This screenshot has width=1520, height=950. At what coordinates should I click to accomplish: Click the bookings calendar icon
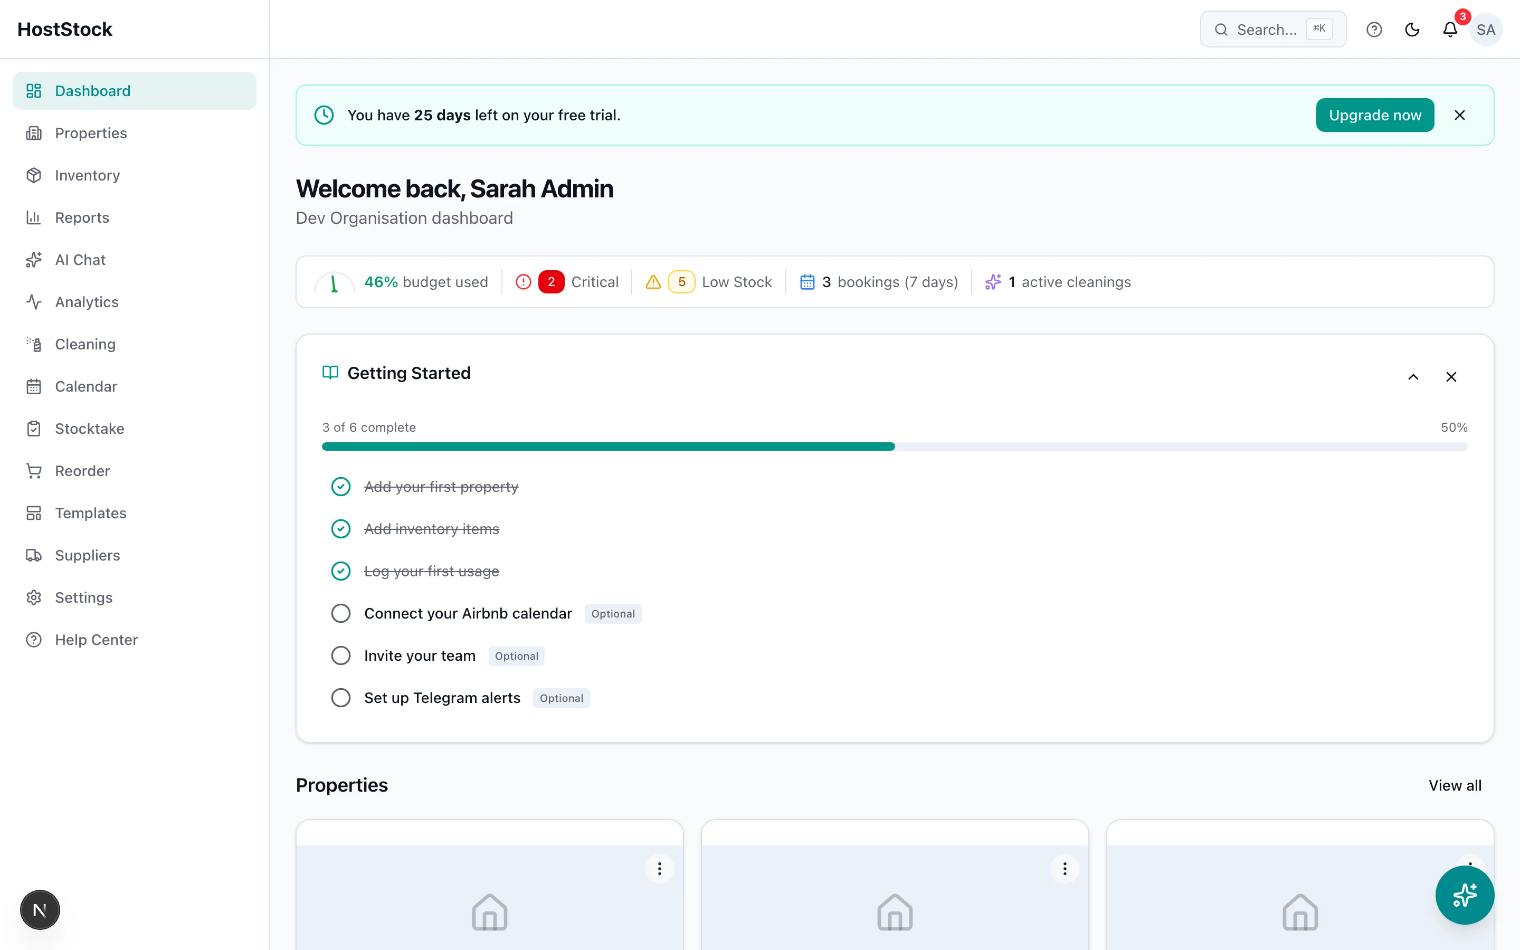coord(807,282)
